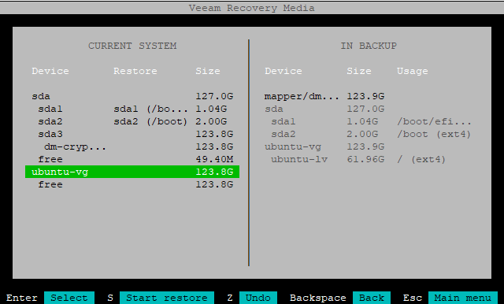
Task: Click the Backspace key label
Action: (x=318, y=298)
